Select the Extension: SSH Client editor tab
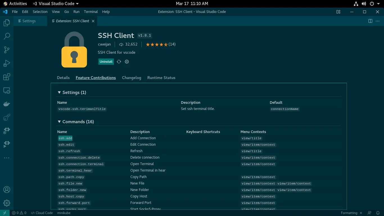The height and width of the screenshot is (216, 384). click(73, 21)
